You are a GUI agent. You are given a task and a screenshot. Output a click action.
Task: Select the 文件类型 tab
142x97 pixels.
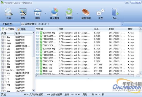[x=8, y=29]
